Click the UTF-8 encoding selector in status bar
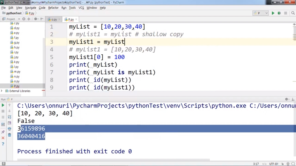The width and height of the screenshot is (296, 166). (274, 164)
